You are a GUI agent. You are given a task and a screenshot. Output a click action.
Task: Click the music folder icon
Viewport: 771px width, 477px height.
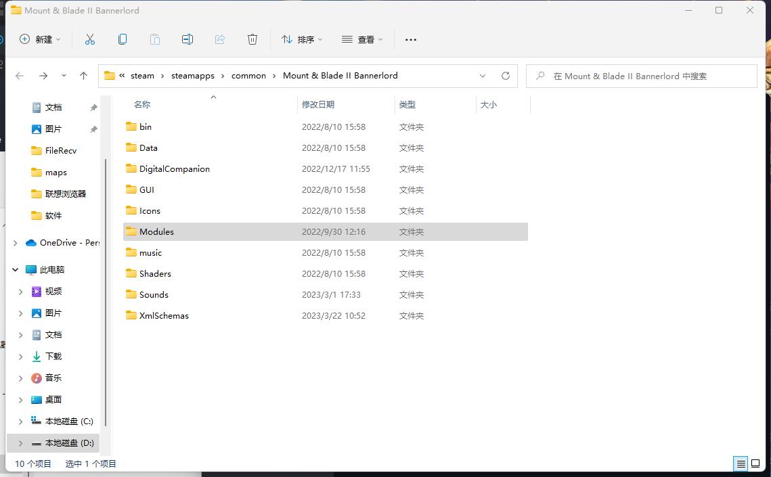pyautogui.click(x=131, y=252)
